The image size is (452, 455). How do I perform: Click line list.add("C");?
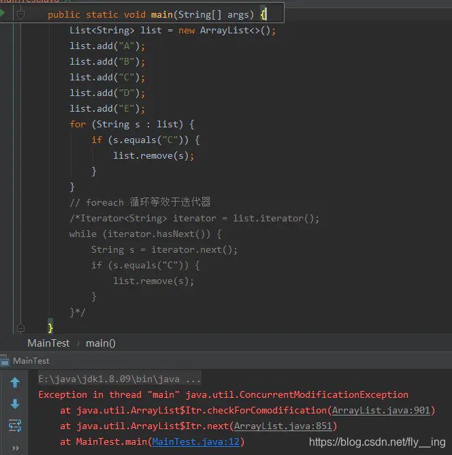coord(107,77)
